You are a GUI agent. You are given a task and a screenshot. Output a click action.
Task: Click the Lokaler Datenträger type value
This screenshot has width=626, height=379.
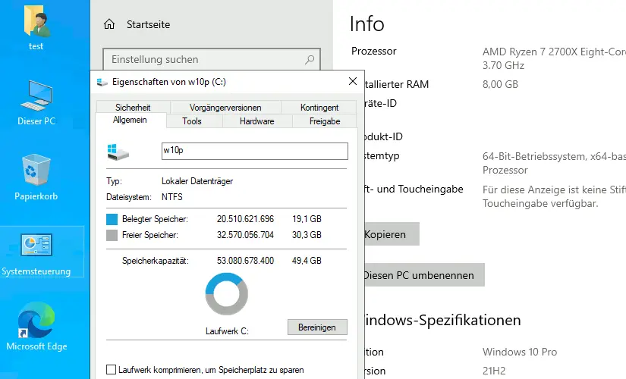coord(197,181)
